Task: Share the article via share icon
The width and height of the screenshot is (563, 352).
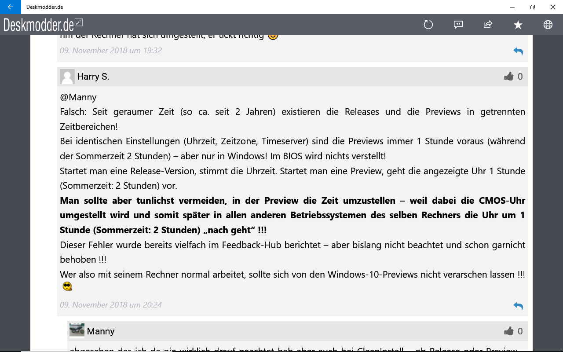Action: point(488,25)
